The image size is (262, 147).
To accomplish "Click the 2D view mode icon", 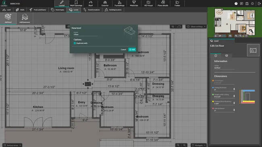I will click(x=173, y=27).
